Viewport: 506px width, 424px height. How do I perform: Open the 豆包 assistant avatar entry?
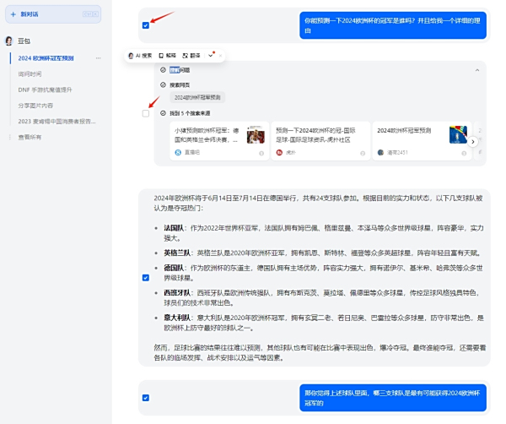[x=9, y=41]
